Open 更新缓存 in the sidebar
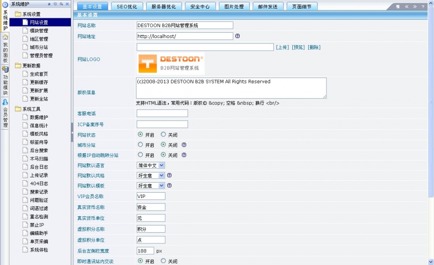Screen dimensions: 434x265 click(x=39, y=82)
